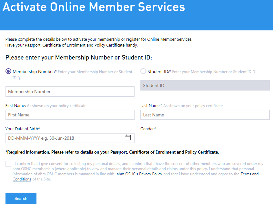Select the Student ID radio option
The image size is (273, 206).
coord(143,71)
